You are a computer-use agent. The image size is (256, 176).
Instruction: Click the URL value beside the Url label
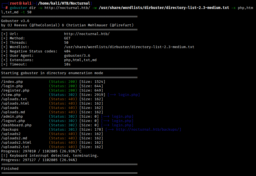[x=87, y=34]
